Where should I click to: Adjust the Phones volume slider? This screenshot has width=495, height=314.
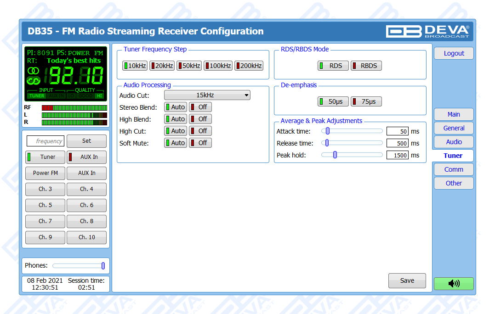coord(103,266)
